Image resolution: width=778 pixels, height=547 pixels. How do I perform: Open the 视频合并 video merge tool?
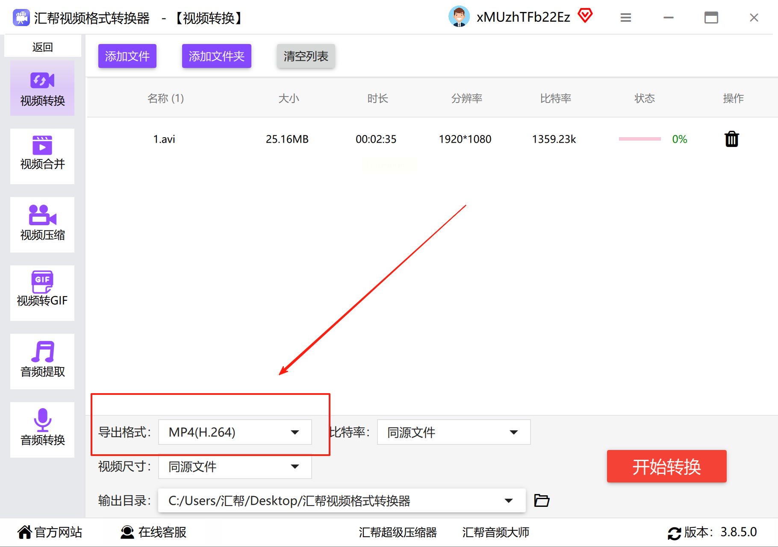point(42,156)
